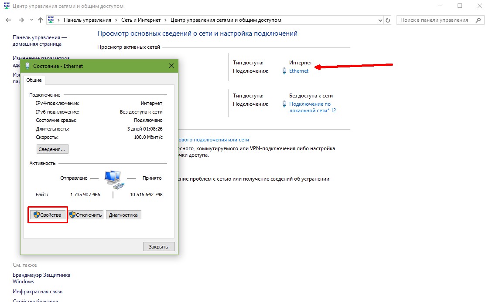Click the Ethernet dialog title icon
The height and width of the screenshot is (302, 489).
pos(27,66)
